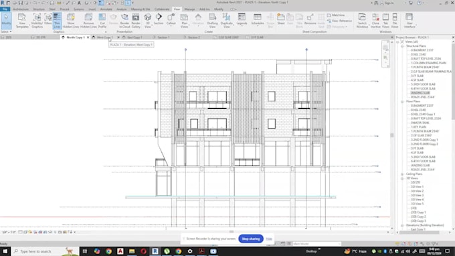Viewport: 455px width, 256px height.
Task: Save project from quick access toolbar
Action: [20, 3]
